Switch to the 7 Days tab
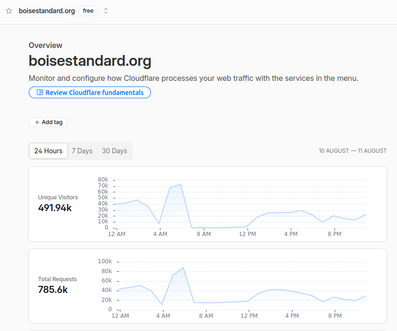Viewport: 397px width, 331px height. click(82, 151)
